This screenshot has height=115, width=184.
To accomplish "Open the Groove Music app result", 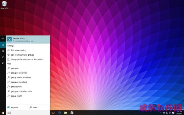I will (28, 39).
